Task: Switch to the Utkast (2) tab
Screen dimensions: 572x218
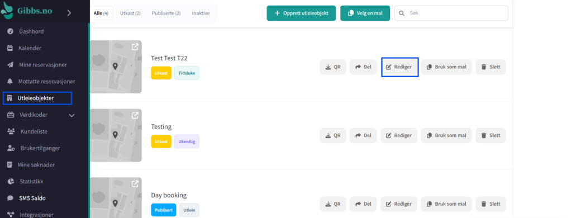Action: (130, 13)
